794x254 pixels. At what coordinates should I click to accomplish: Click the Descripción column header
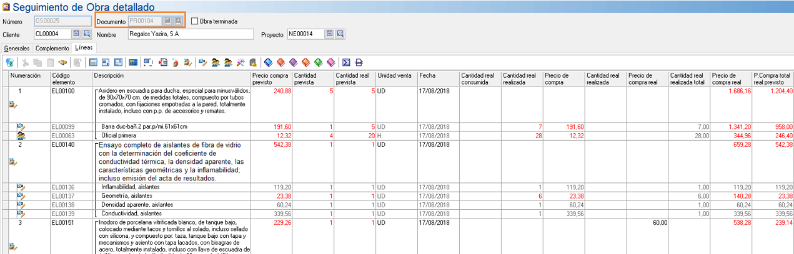point(171,78)
